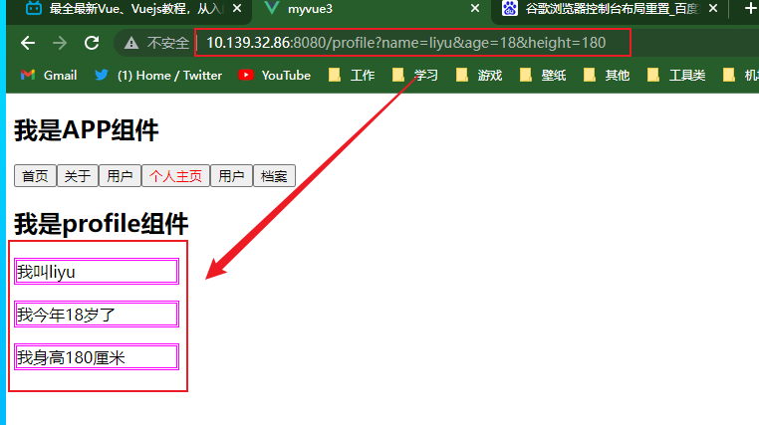
Task: Open the 工具类 bookmarks folder
Action: click(x=676, y=76)
